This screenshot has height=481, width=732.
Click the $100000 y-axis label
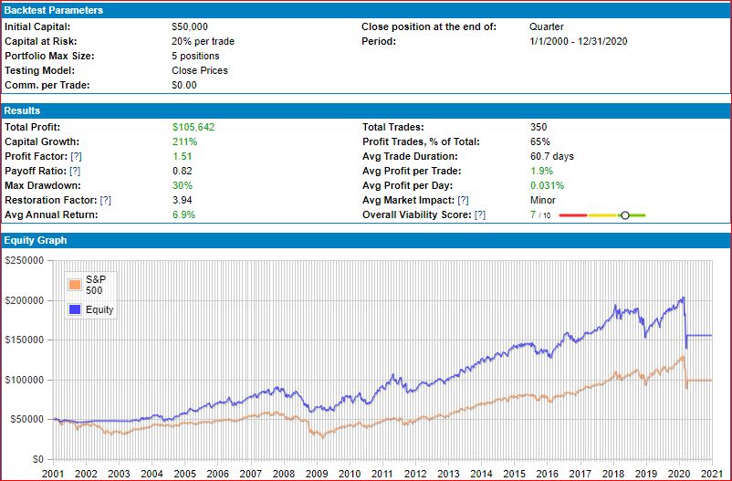point(25,380)
